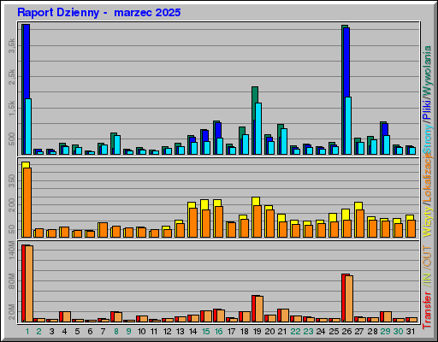Click day label 18 on the x-axis
The image size is (438, 342).
[x=245, y=332]
